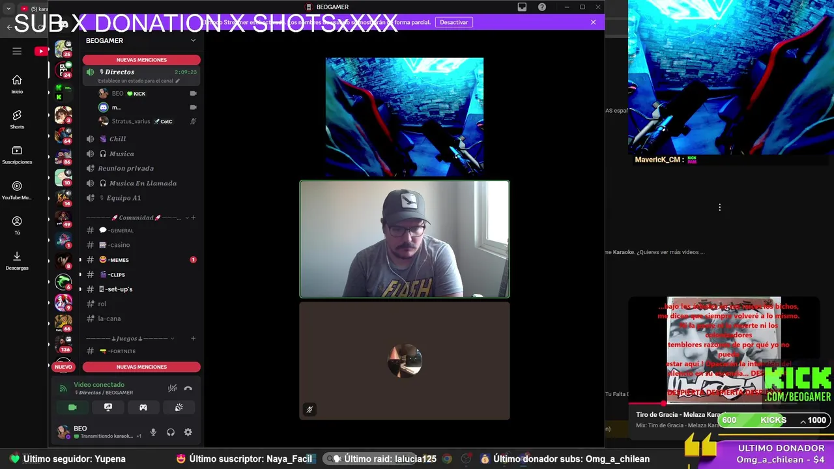Deafen audio with the headphones icon
This screenshot has width=834, height=469.
pos(171,432)
